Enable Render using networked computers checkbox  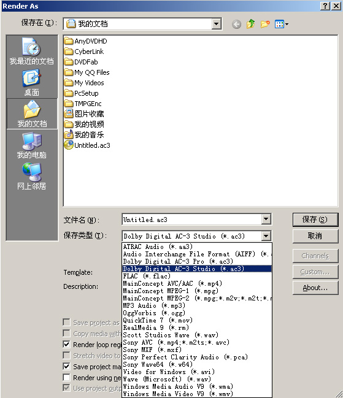pos(66,377)
